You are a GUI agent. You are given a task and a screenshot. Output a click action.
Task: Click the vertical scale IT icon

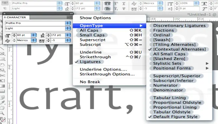(170, 4)
